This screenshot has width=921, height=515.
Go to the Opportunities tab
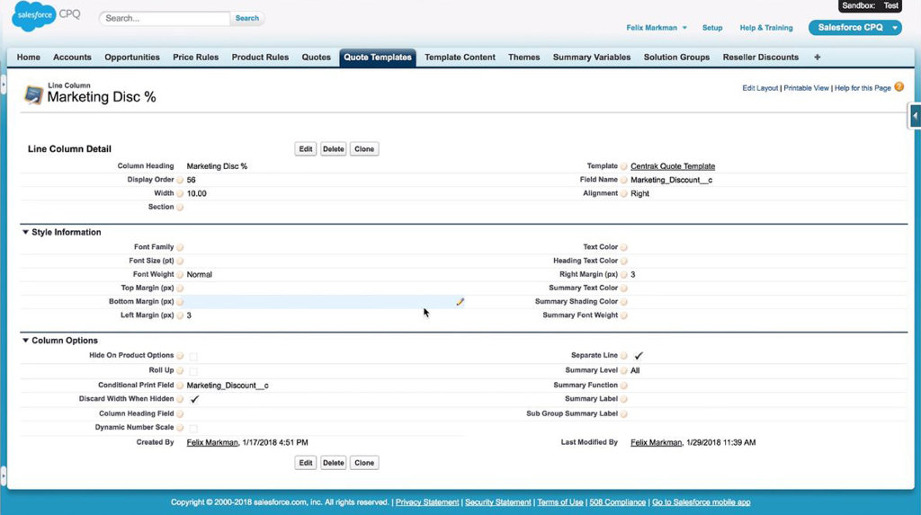coord(132,58)
